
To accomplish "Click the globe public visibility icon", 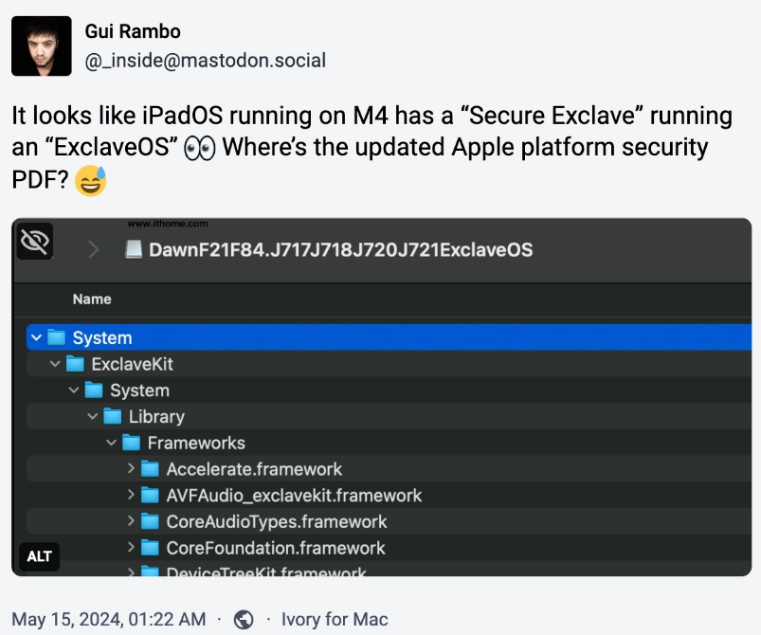I will (x=244, y=620).
